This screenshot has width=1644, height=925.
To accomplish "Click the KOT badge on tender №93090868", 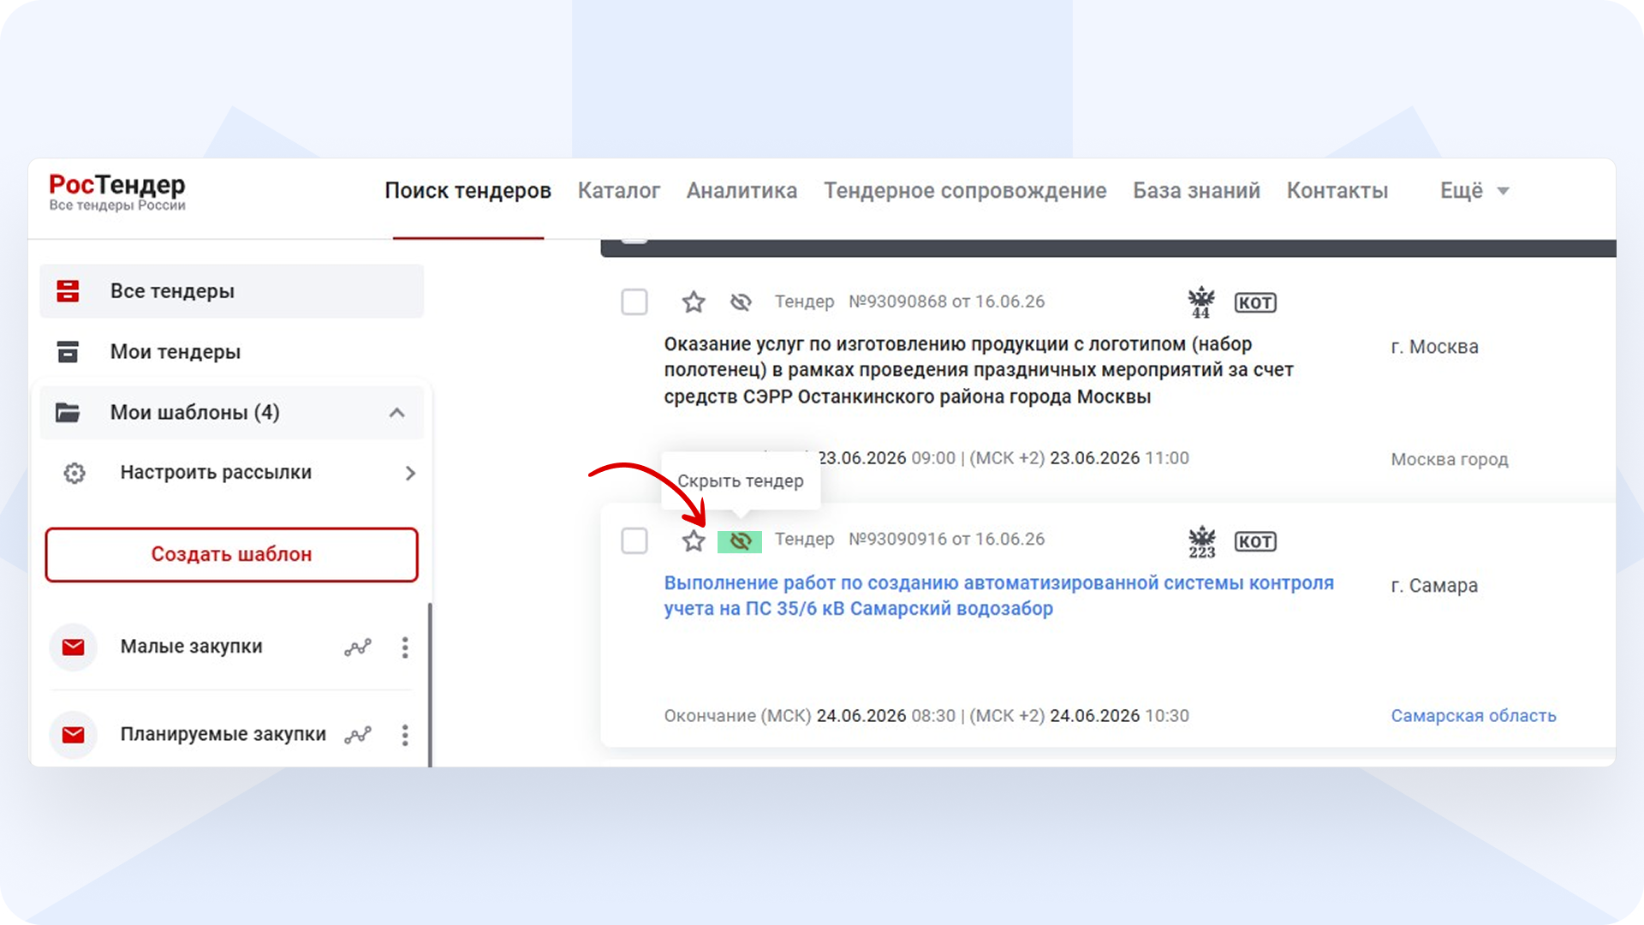I will click(x=1255, y=303).
